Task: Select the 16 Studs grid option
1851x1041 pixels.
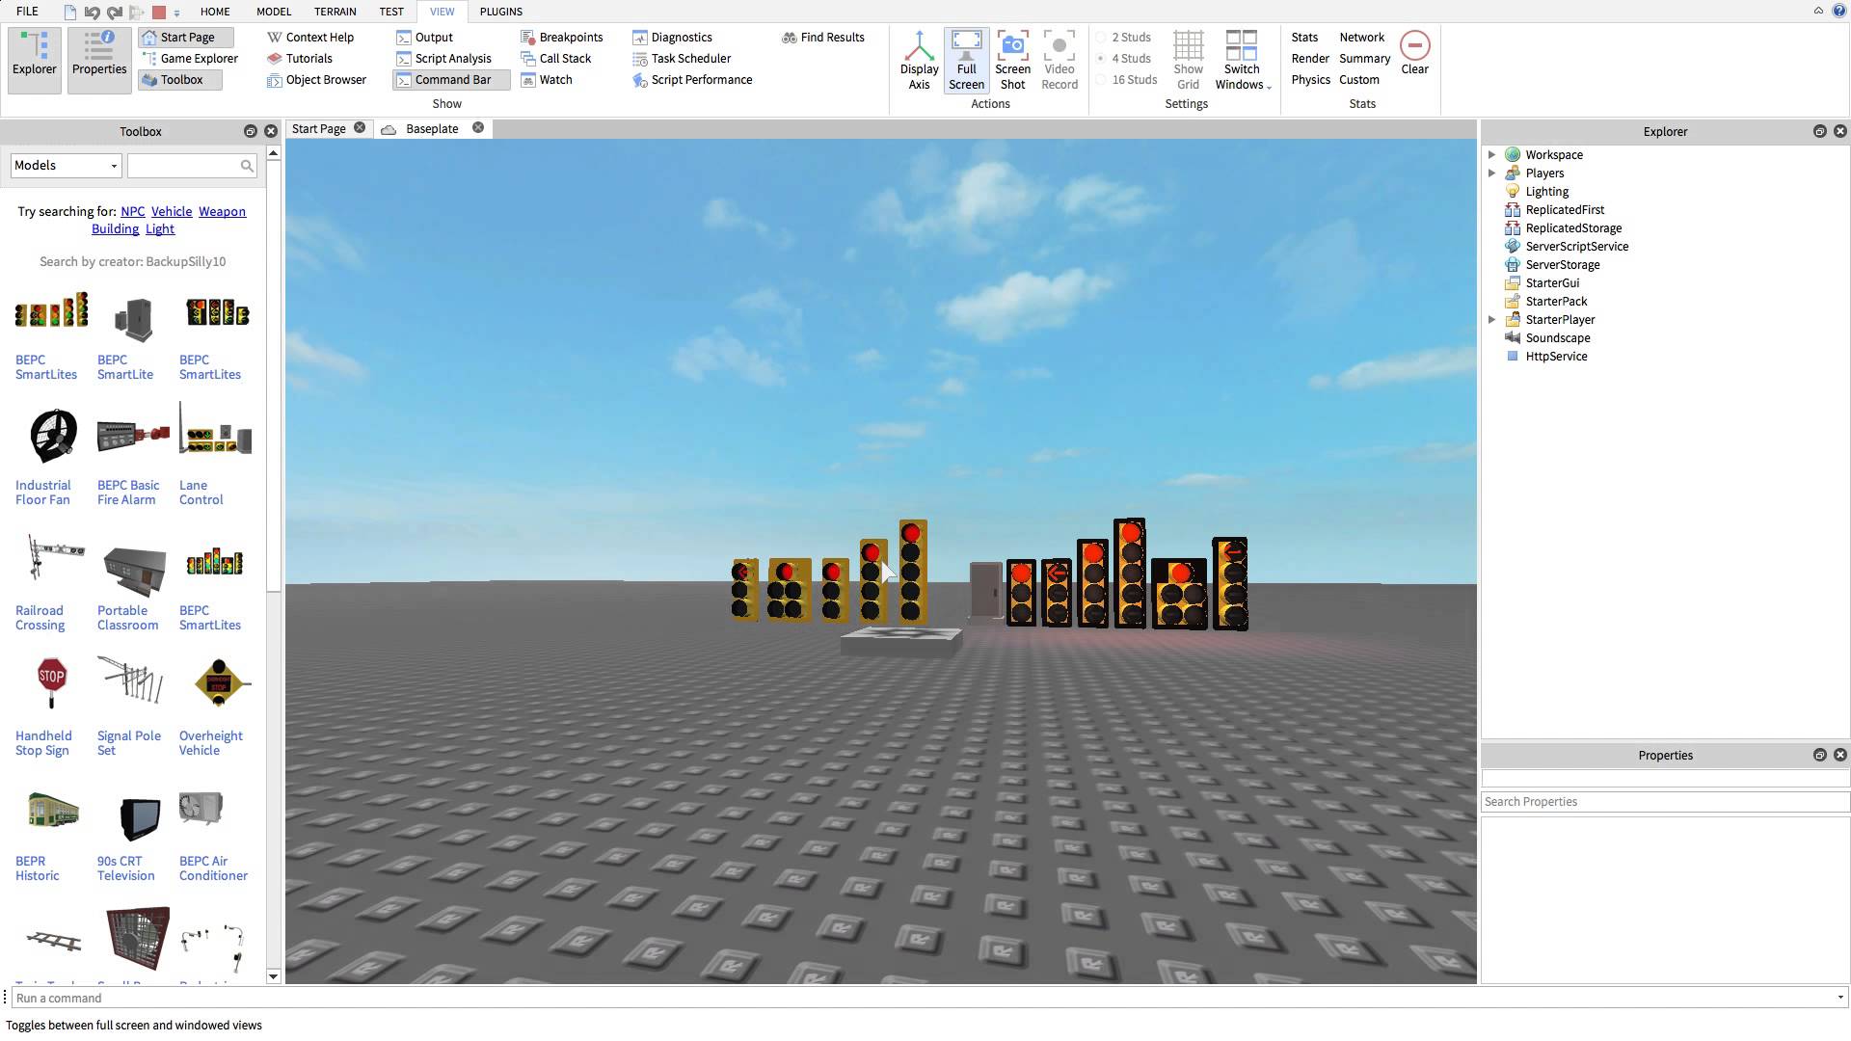Action: click(1126, 80)
